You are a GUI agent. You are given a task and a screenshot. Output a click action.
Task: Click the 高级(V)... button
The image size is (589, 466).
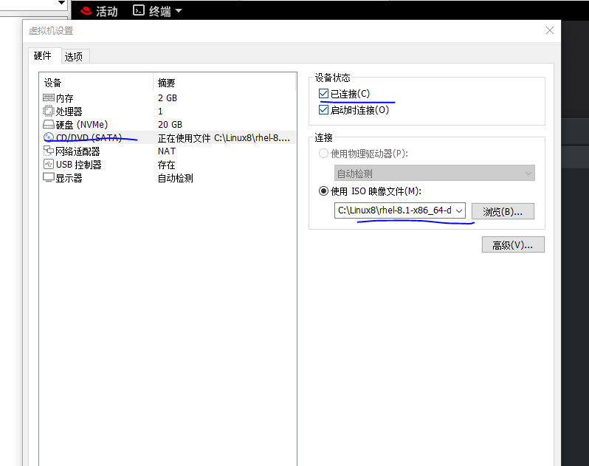(513, 245)
